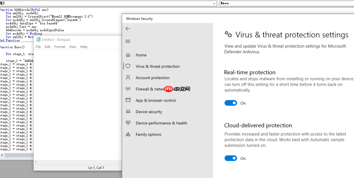Viewport: 354px width, 178px height.
Task: Expand the hamburger navigation menu
Action: click(128, 41)
